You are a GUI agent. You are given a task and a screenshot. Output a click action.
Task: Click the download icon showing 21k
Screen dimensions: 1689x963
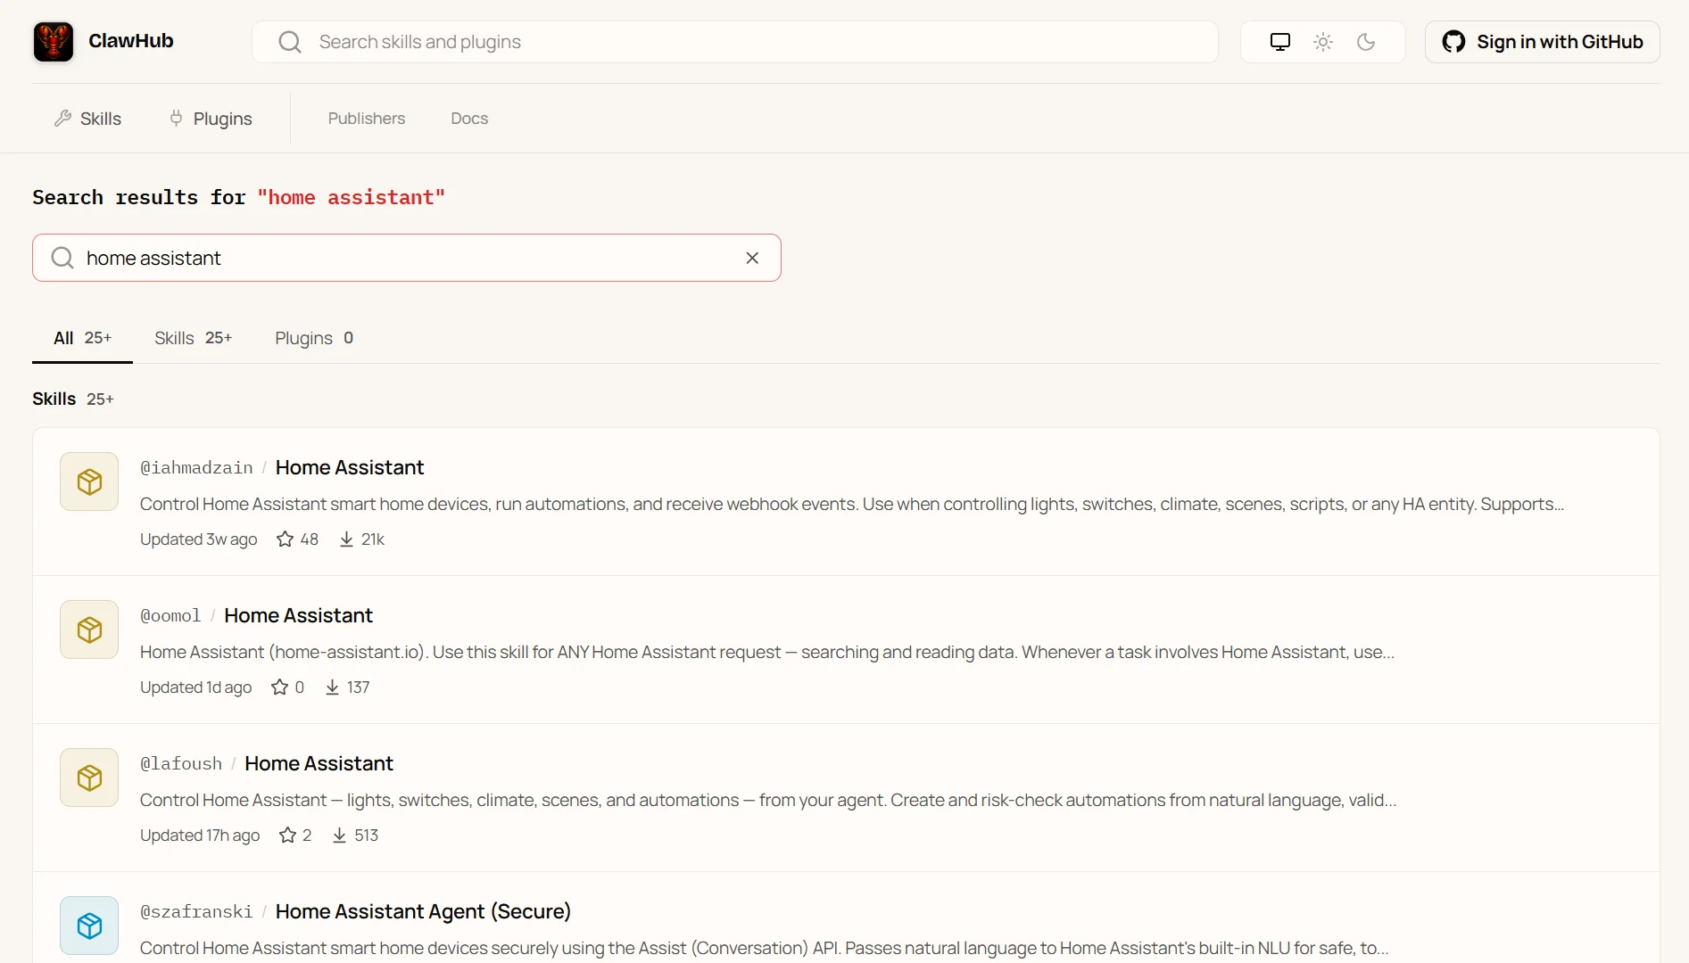pos(346,539)
